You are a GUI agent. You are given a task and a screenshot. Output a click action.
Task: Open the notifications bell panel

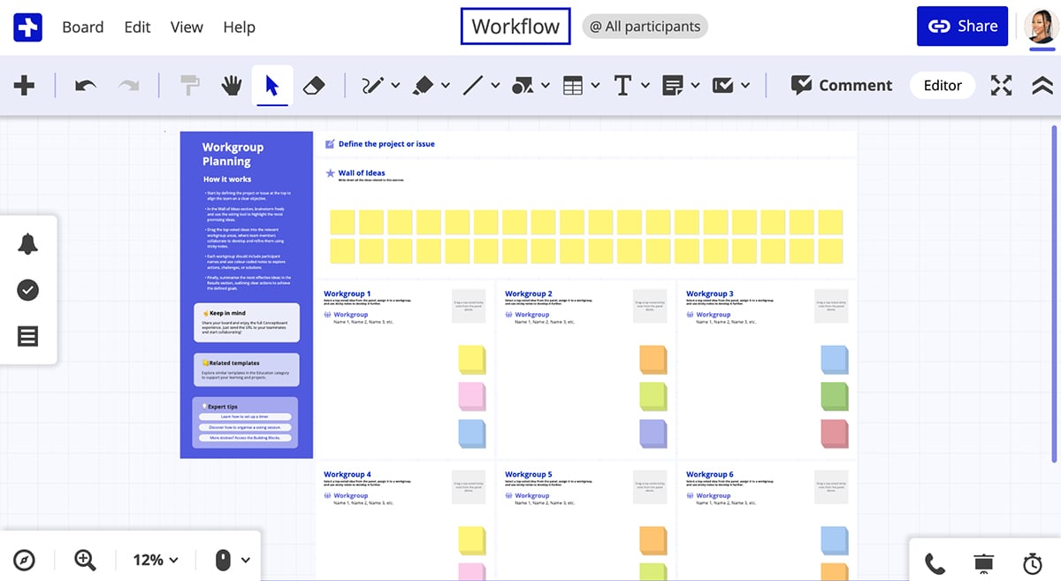27,243
